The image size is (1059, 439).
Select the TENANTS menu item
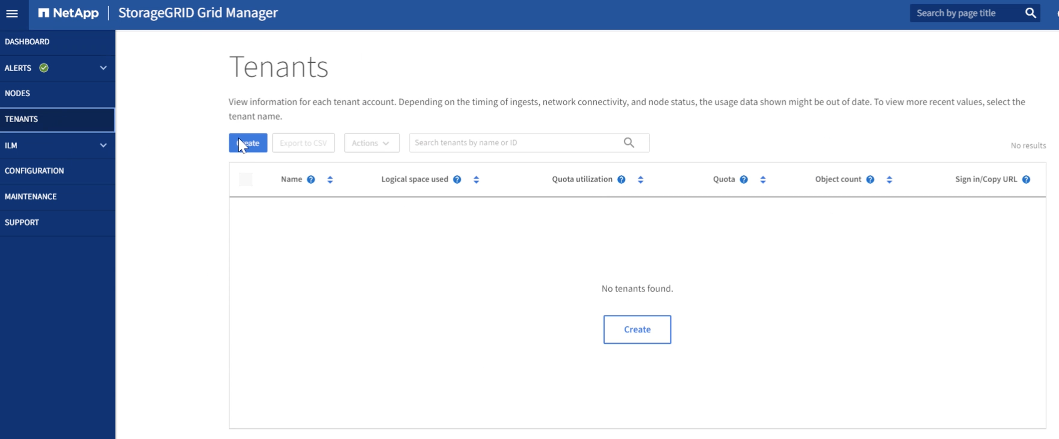[x=57, y=119]
